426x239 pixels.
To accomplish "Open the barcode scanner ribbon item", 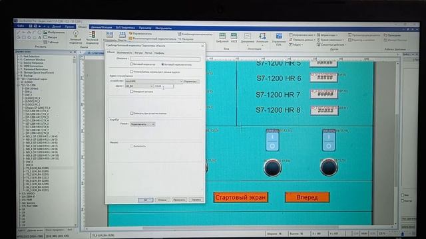I will pyautogui.click(x=327, y=35).
